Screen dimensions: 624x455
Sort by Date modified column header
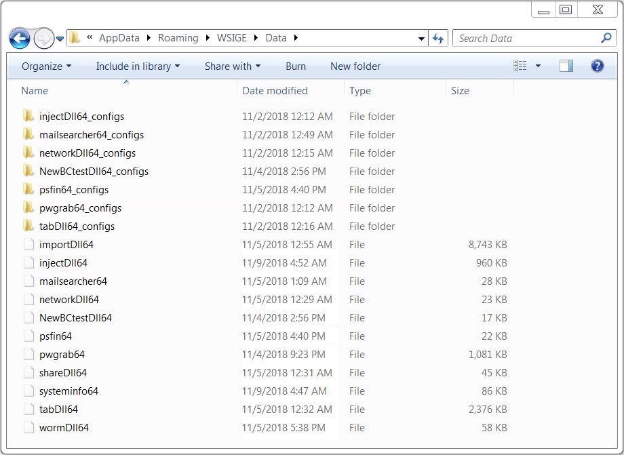pyautogui.click(x=291, y=91)
